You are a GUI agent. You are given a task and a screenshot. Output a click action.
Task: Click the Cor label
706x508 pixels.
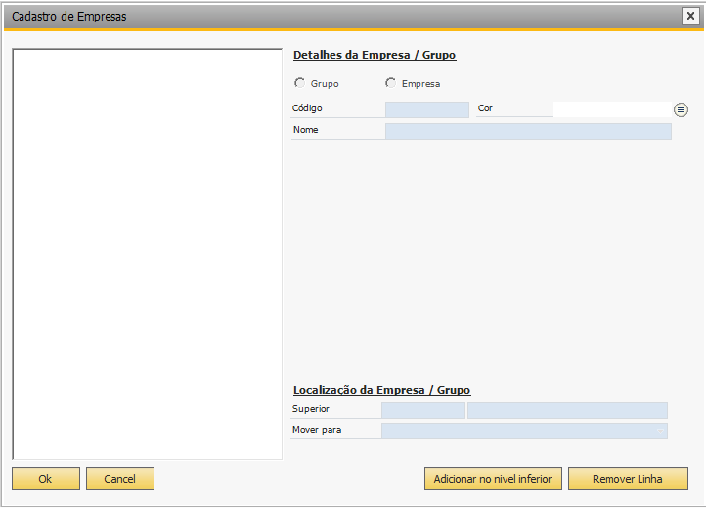(485, 108)
